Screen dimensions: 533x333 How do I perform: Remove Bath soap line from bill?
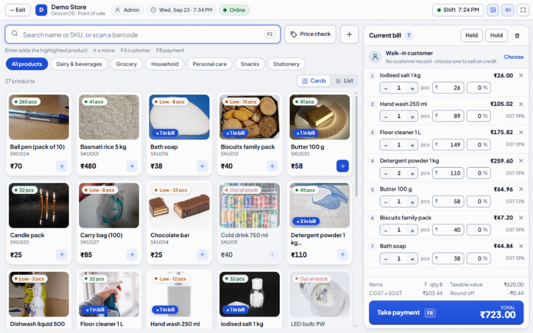coord(521,246)
